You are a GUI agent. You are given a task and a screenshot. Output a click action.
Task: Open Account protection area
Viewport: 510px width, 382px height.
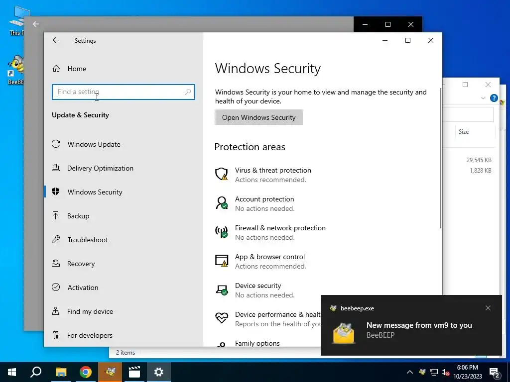coord(264,203)
